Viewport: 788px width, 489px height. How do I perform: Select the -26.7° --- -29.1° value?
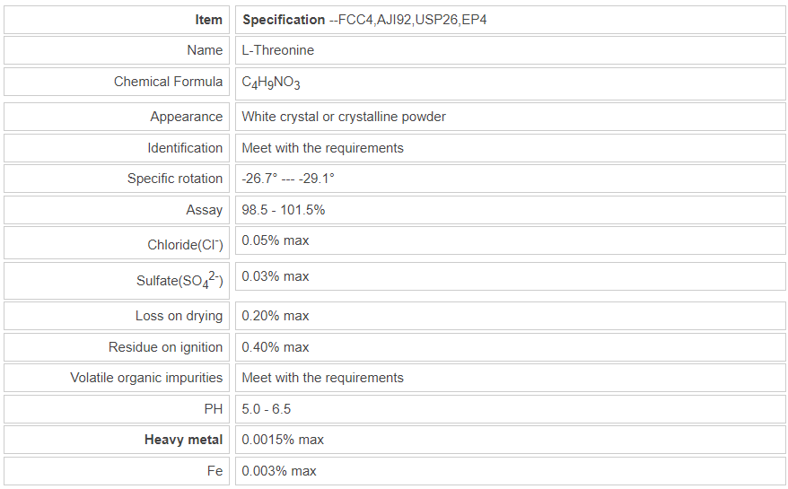coord(288,179)
